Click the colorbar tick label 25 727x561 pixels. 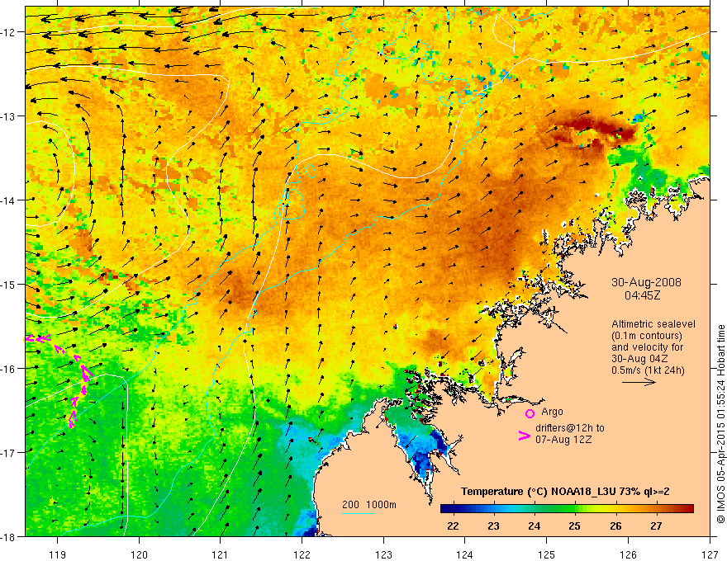click(575, 526)
